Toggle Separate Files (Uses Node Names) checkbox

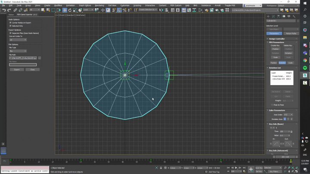(10, 33)
